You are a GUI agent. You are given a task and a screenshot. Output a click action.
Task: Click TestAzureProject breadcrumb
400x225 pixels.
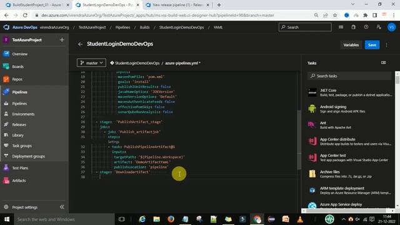(92, 27)
